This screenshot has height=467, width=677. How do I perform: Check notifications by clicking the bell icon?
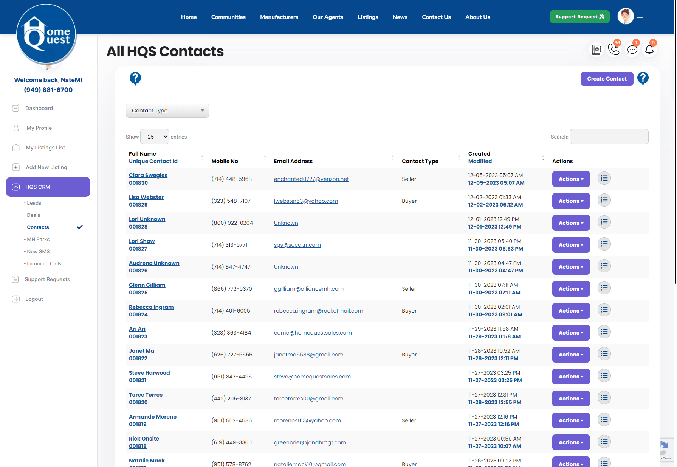tap(649, 50)
